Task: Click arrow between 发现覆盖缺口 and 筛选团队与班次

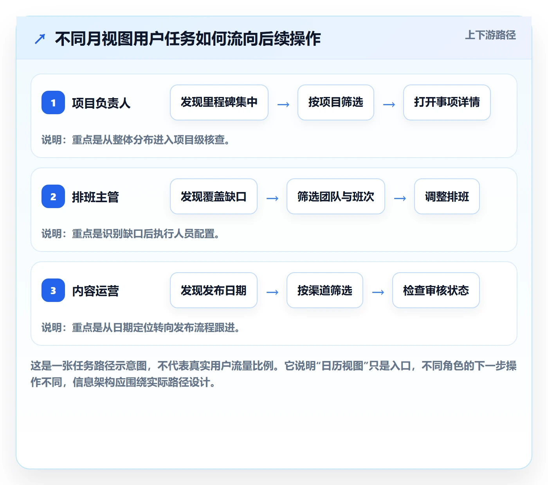Action: click(272, 198)
